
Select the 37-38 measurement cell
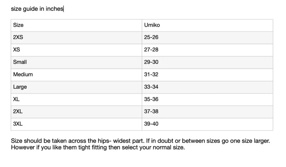(208, 112)
